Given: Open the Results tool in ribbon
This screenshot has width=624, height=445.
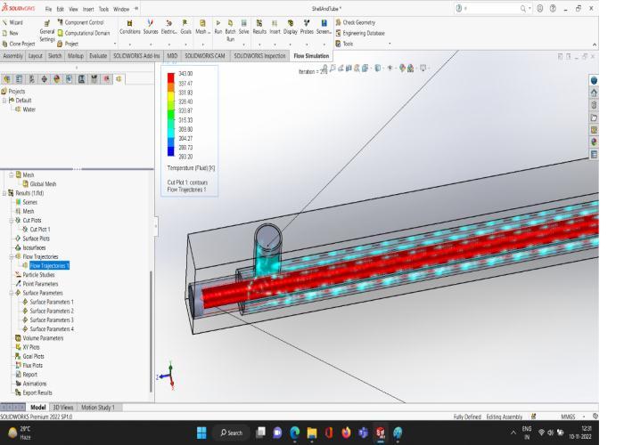Looking at the screenshot, I should pos(259,27).
